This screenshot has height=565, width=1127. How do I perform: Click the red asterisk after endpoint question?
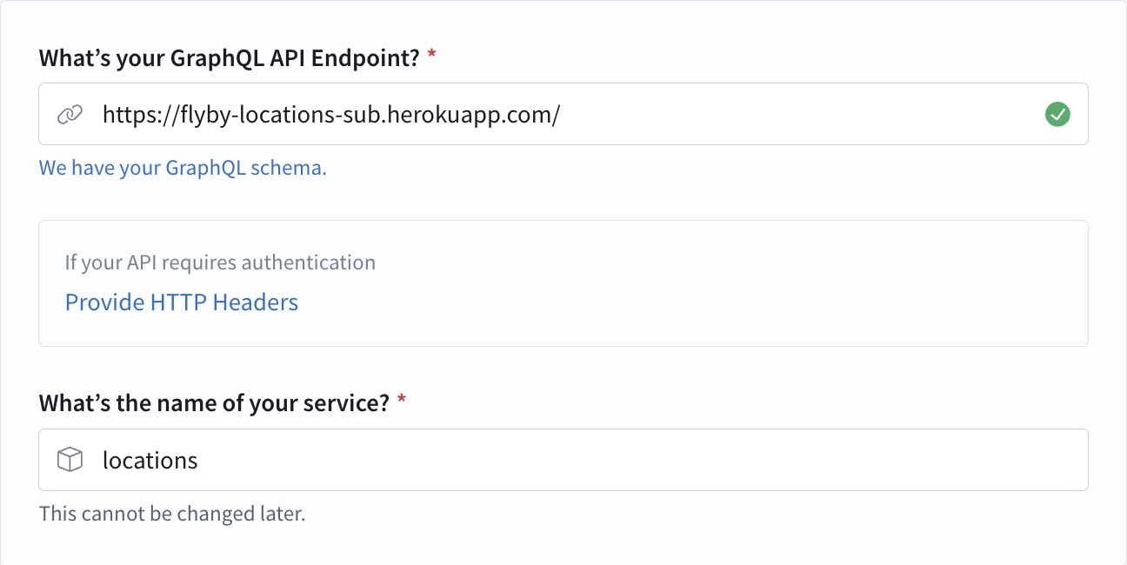tap(430, 52)
